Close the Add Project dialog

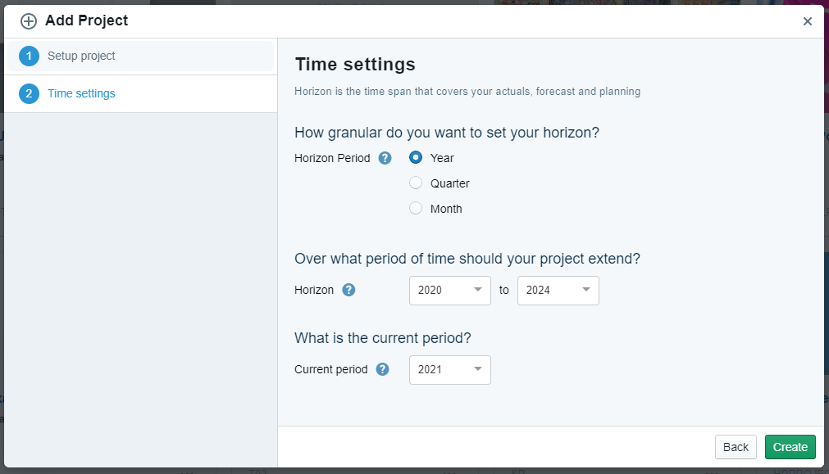(808, 21)
